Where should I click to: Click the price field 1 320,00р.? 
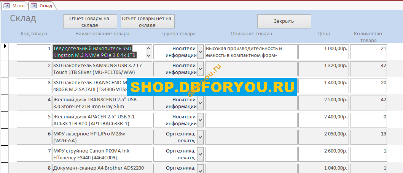click(x=323, y=69)
